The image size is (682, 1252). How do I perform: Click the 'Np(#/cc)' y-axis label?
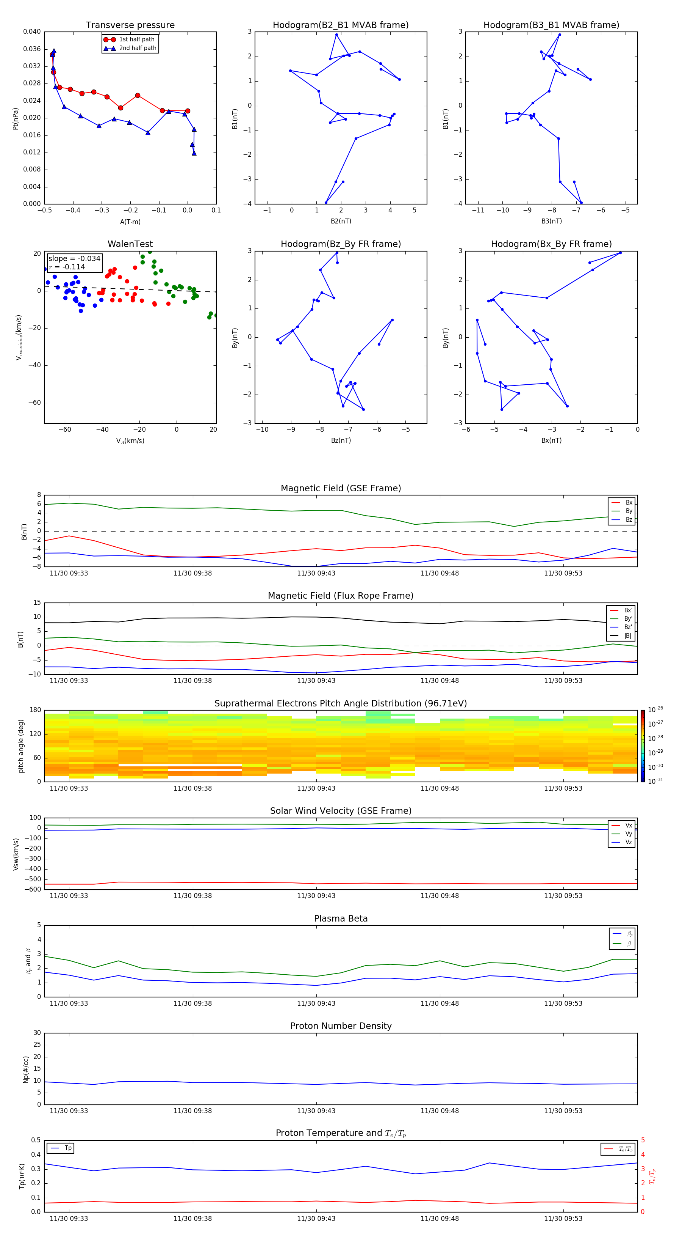[26, 1069]
